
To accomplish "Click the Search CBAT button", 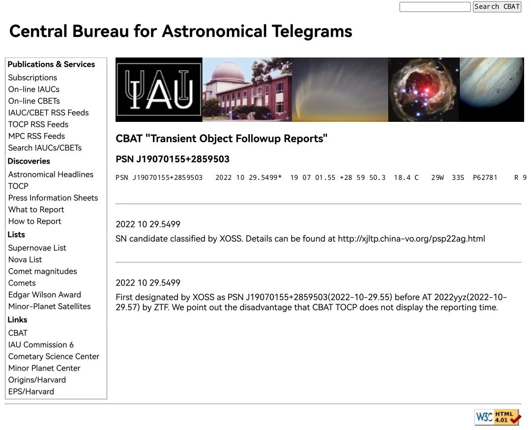I will (497, 7).
